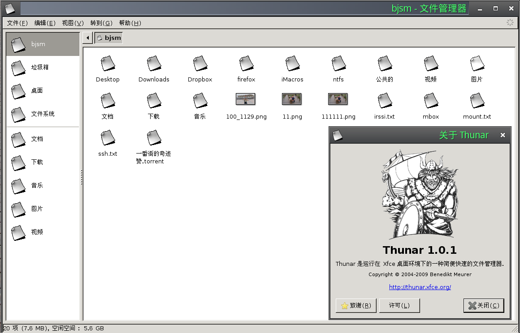The height and width of the screenshot is (333, 520).
Task: Open 文件系统 in sidebar
Action: [43, 114]
